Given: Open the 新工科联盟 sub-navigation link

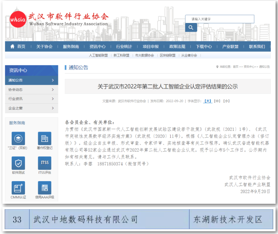Looking at the screenshot, I should pos(122,56).
